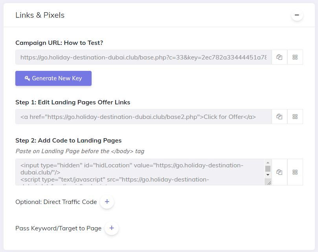This screenshot has height=252, width=318.
Task: Click the 'Pass Keyword/Target to Page' label
Action: coord(59,228)
